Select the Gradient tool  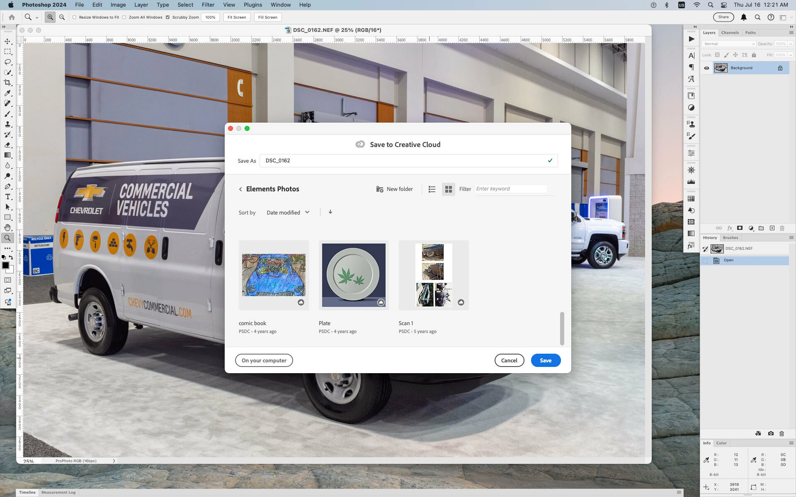click(7, 155)
